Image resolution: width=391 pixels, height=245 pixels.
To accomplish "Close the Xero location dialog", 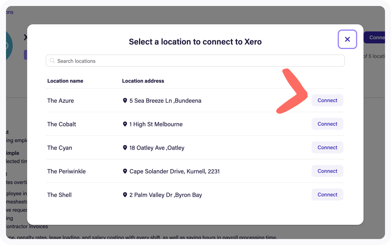I will click(x=347, y=39).
